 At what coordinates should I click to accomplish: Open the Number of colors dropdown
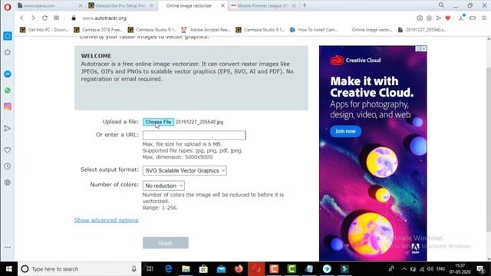(x=163, y=186)
